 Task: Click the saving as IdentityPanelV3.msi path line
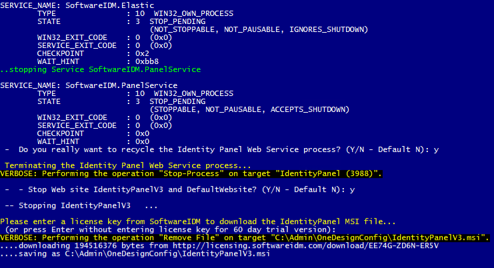(x=135, y=254)
